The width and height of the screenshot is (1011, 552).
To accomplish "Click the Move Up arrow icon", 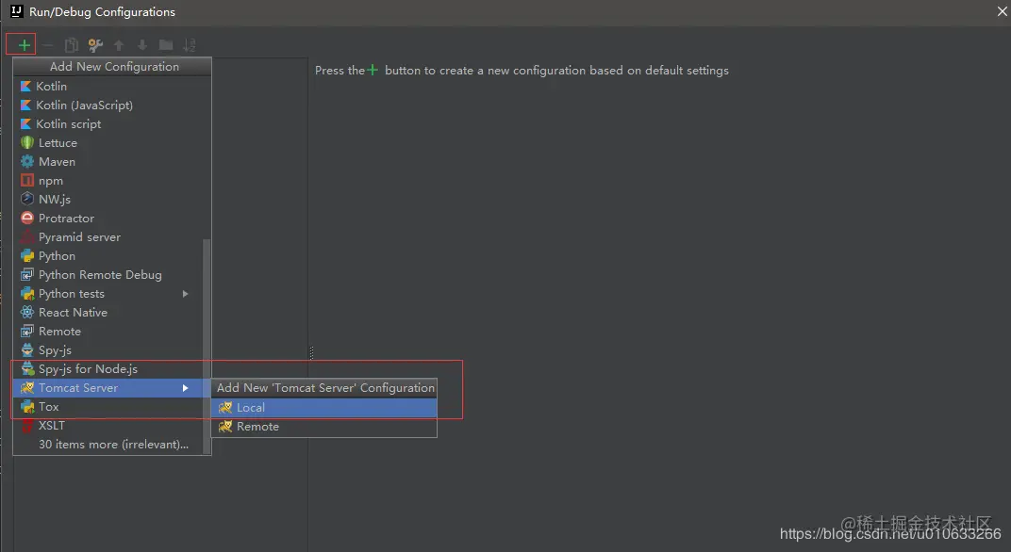I will point(119,45).
